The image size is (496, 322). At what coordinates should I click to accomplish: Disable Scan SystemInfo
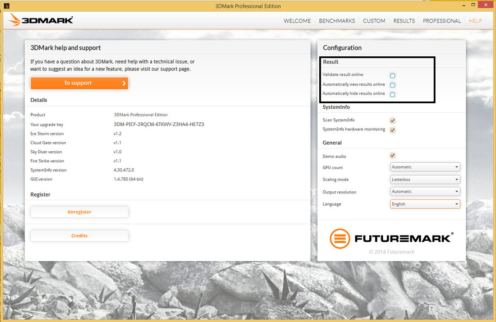click(x=392, y=120)
